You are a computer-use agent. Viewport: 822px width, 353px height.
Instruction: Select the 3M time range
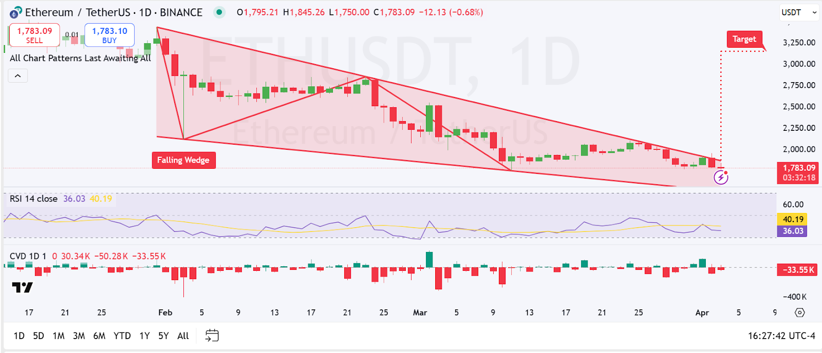click(x=79, y=336)
